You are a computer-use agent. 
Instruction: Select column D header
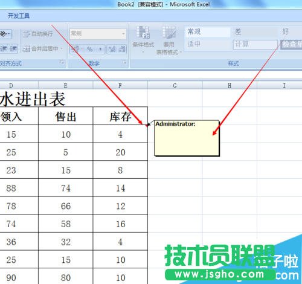(x=19, y=86)
